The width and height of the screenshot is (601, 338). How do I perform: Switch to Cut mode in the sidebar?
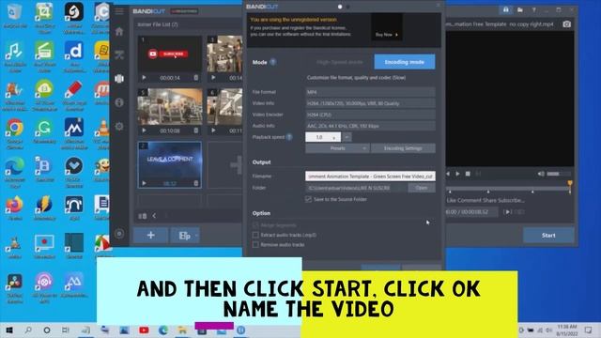[119, 54]
